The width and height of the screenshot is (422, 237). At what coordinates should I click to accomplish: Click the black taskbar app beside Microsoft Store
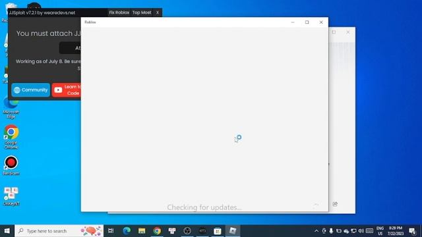tap(202, 231)
